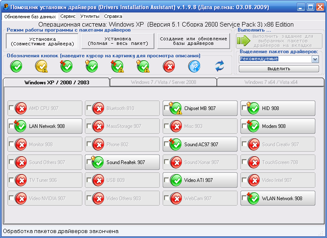Switch to Windows XP / 2000 / 2003 tab
This screenshot has height=238, width=327.
(x=57, y=83)
